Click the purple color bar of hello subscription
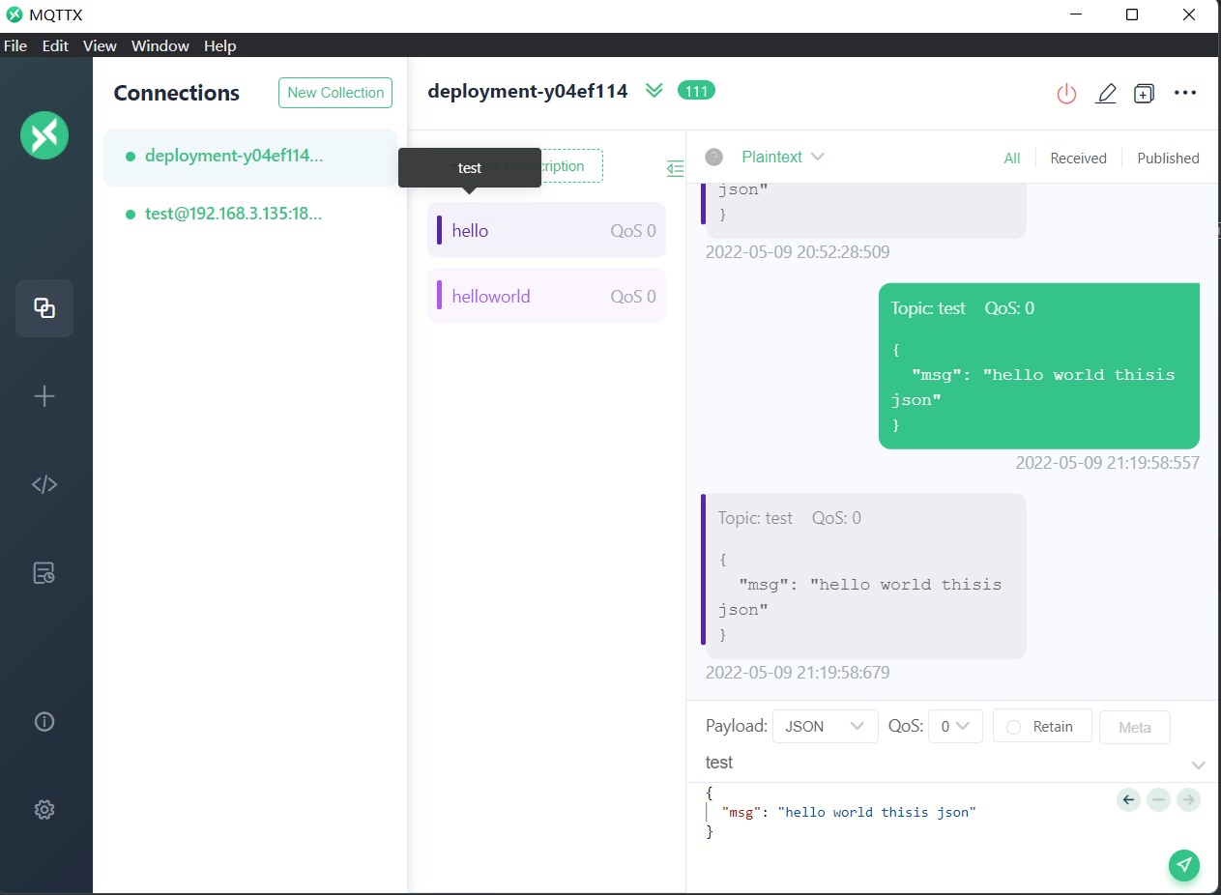The width and height of the screenshot is (1221, 895). point(440,230)
